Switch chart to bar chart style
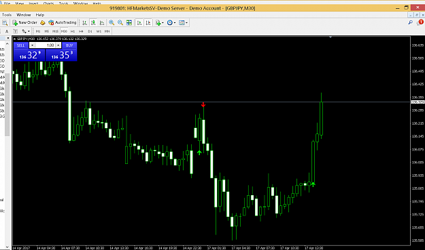Viewport: 425px width, 250px height. click(x=84, y=22)
